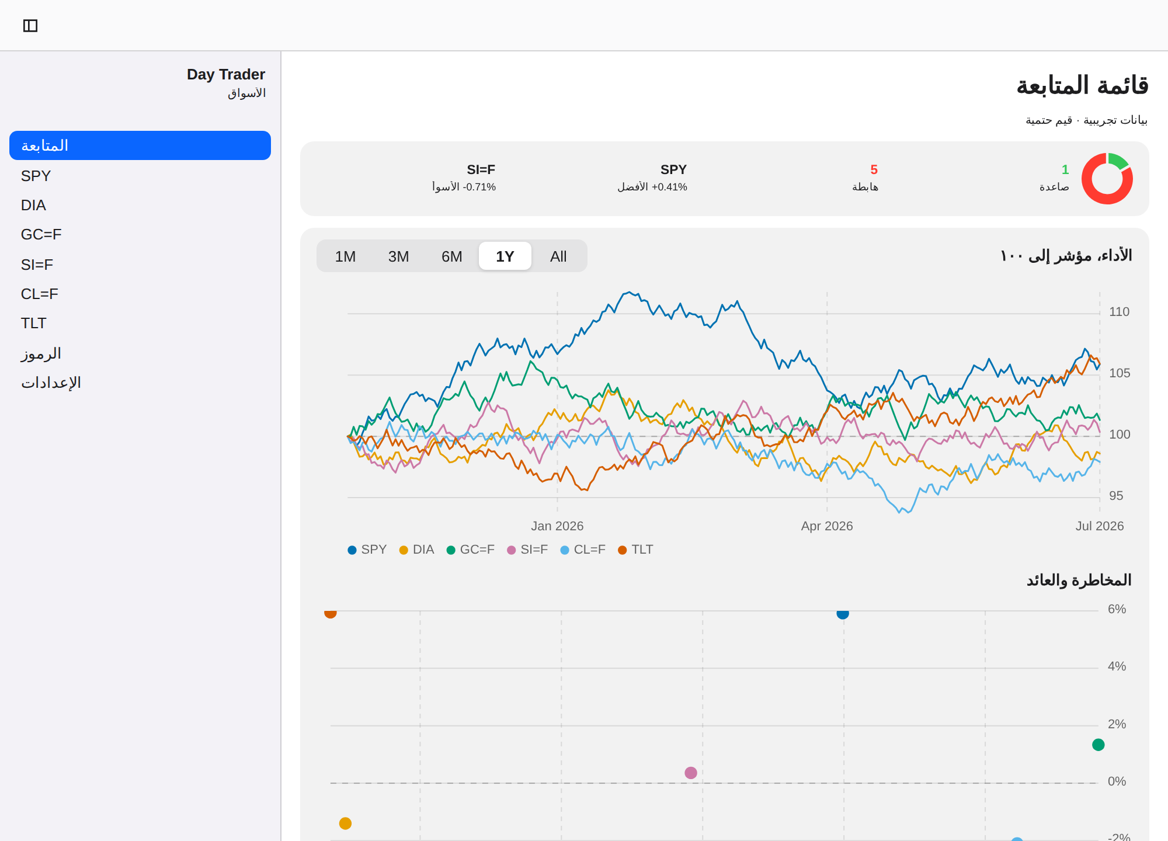Viewport: 1168px width, 841px height.
Task: Toggle SI=F series in chart legend
Action: (x=527, y=550)
